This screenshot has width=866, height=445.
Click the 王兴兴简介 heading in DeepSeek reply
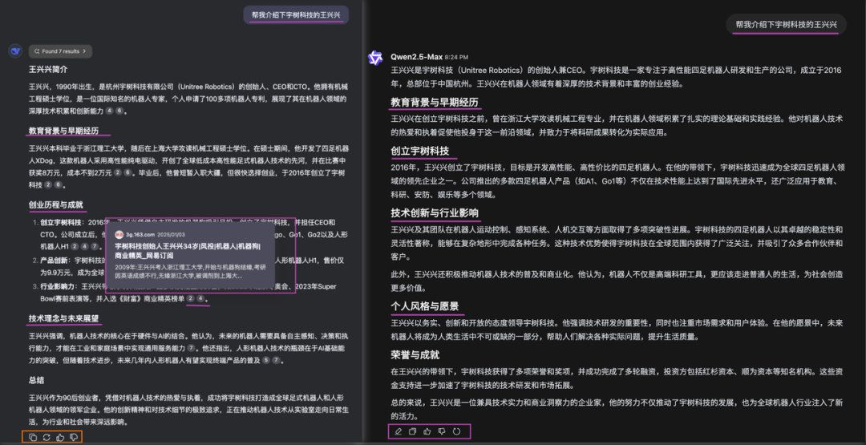(49, 70)
